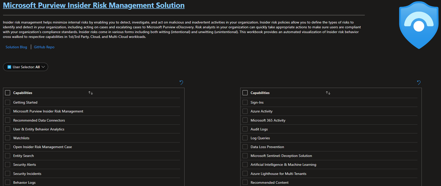The image size is (441, 186).
Task: Select the Sign-Ins row text
Action: (x=257, y=103)
